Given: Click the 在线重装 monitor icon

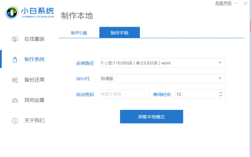Looking at the screenshot, I should tap(15, 39).
